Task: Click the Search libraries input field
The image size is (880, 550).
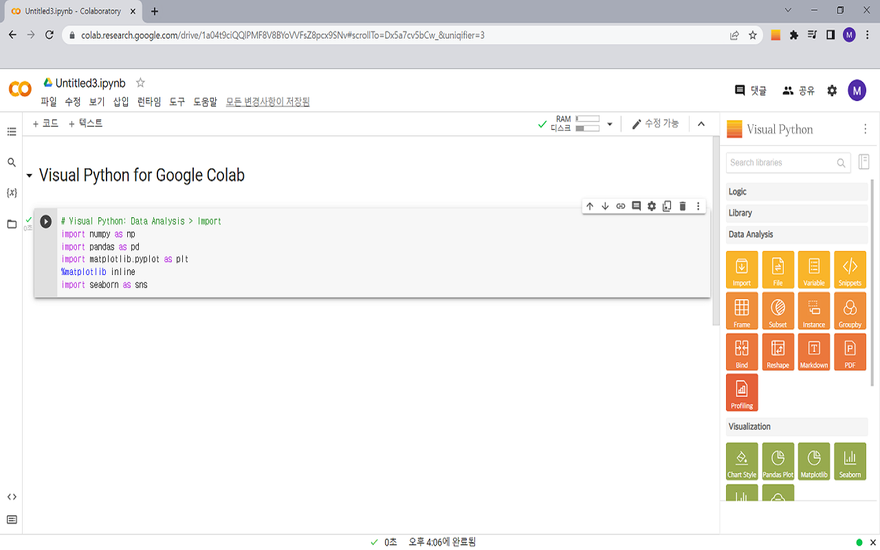Action: point(784,162)
